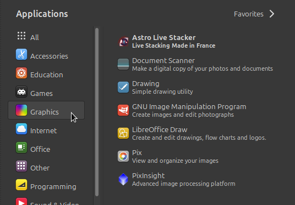Select the Other category label
Image resolution: width=295 pixels, height=205 pixels.
40,168
